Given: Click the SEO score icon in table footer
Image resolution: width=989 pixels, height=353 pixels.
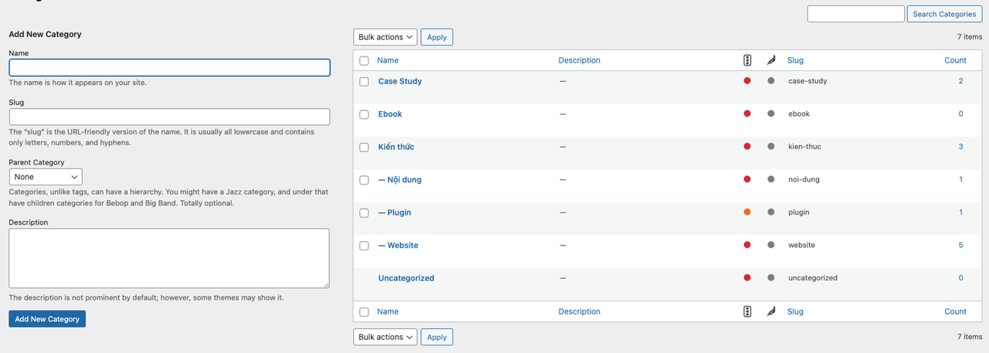Looking at the screenshot, I should click(747, 312).
